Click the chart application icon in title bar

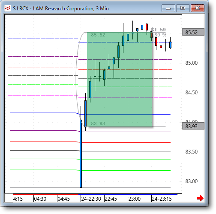point(8,8)
